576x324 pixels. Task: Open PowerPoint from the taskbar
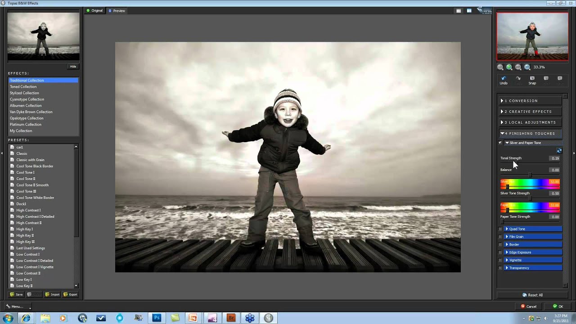coord(193,318)
